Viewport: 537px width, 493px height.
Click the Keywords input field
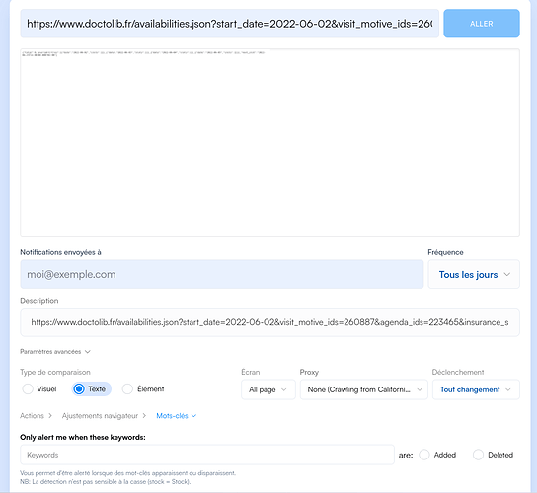(x=207, y=455)
